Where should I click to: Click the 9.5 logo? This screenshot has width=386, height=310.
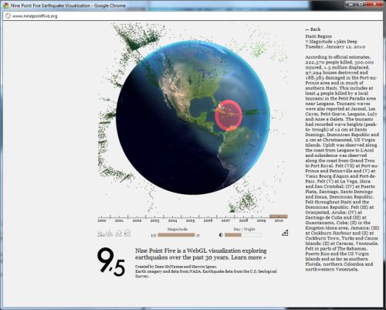point(111,261)
